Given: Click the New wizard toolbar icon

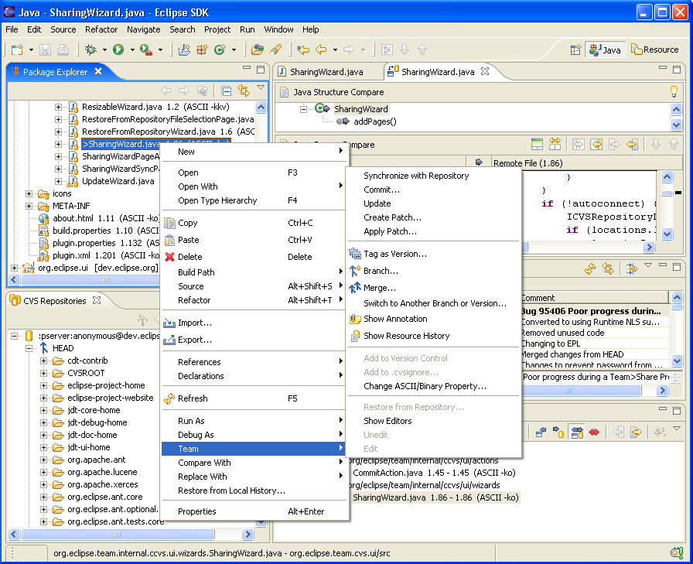Looking at the screenshot, I should tap(17, 50).
